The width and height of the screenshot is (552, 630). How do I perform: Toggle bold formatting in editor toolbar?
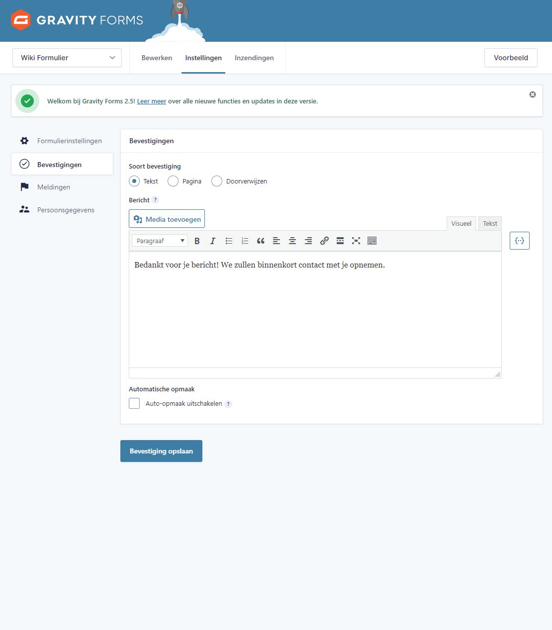point(197,241)
